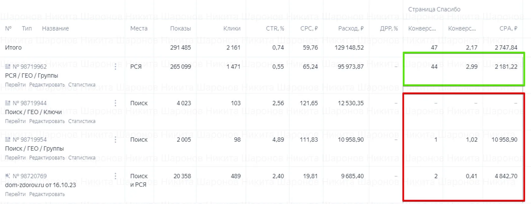Click Перейти under Поиск / ГЕО / Группы
Viewport: 531px width, 204px height.
pyautogui.click(x=15, y=158)
